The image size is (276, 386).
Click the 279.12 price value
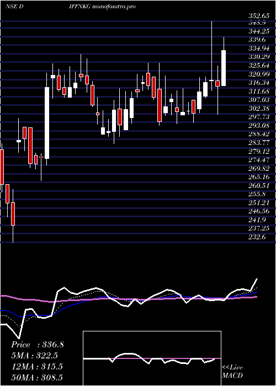(x=259, y=152)
